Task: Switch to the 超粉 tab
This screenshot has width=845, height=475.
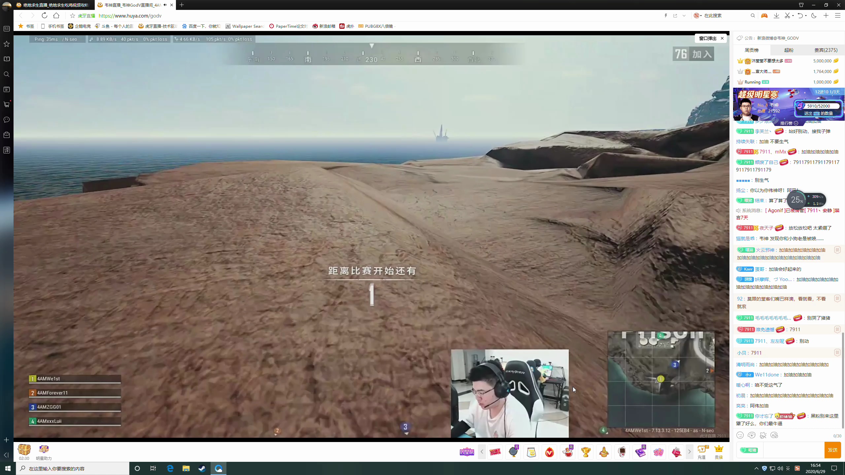Action: 789,50
